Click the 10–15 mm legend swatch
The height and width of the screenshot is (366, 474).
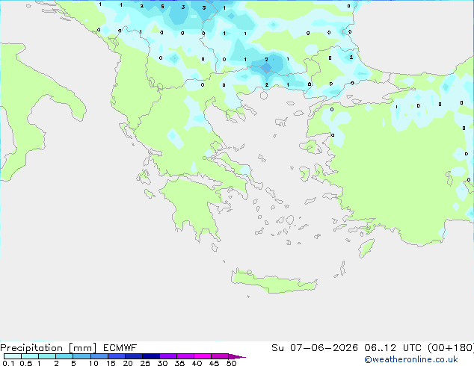99,356
